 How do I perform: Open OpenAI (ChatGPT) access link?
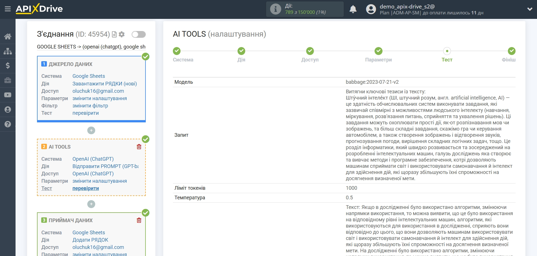point(93,174)
